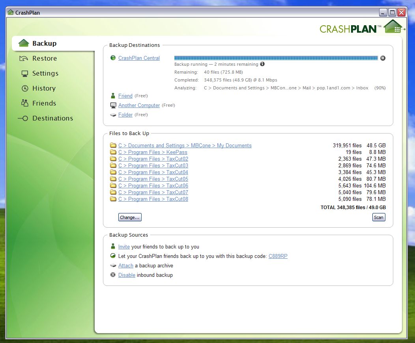Open the CrashPlan Central link
The width and height of the screenshot is (415, 343).
(x=139, y=58)
